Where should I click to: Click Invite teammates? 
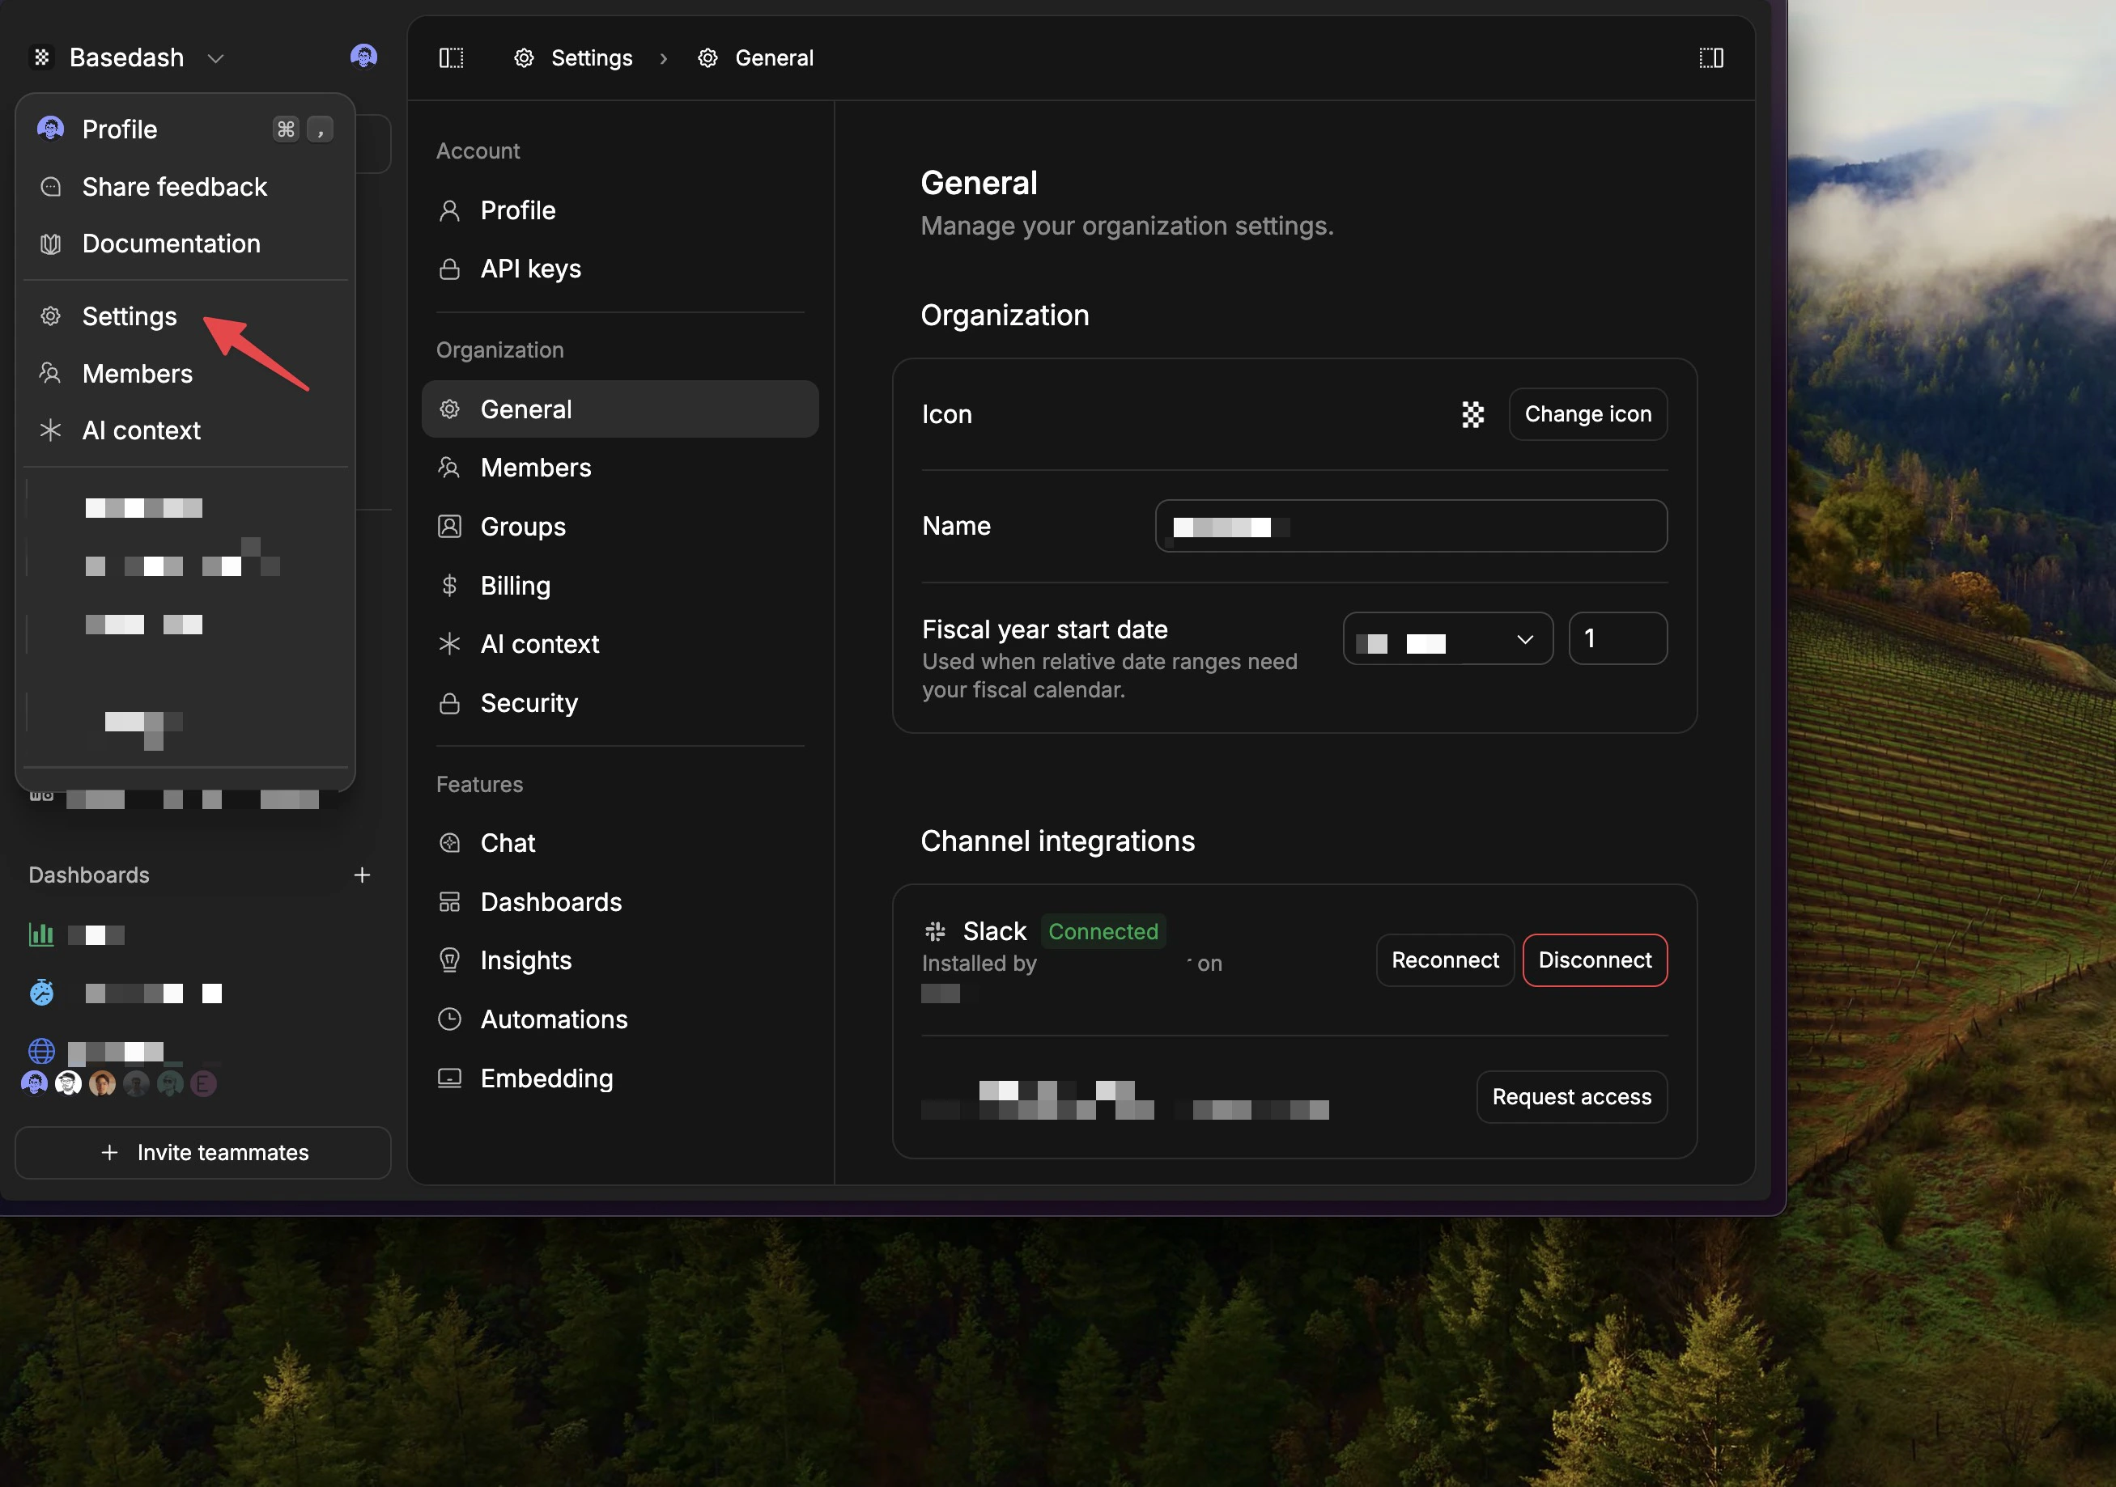202,1153
